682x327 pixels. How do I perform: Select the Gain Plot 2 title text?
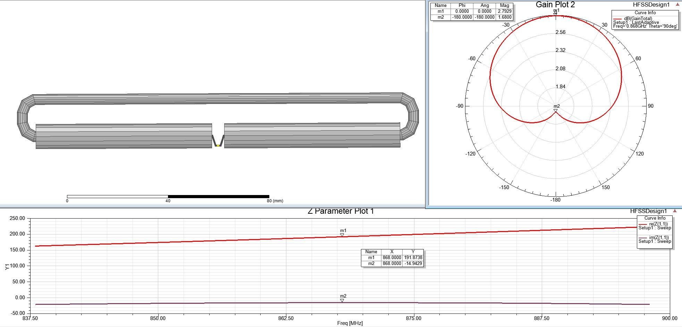555,5
